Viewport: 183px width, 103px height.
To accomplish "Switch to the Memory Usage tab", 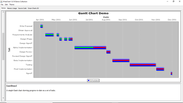I will [x=12, y=8].
